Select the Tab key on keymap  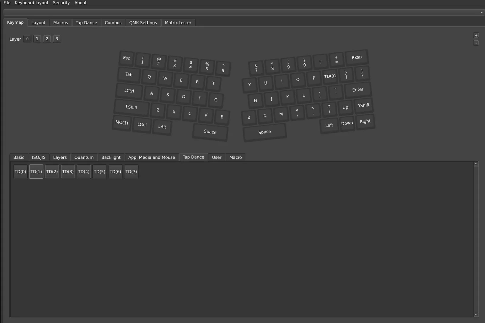tap(129, 74)
